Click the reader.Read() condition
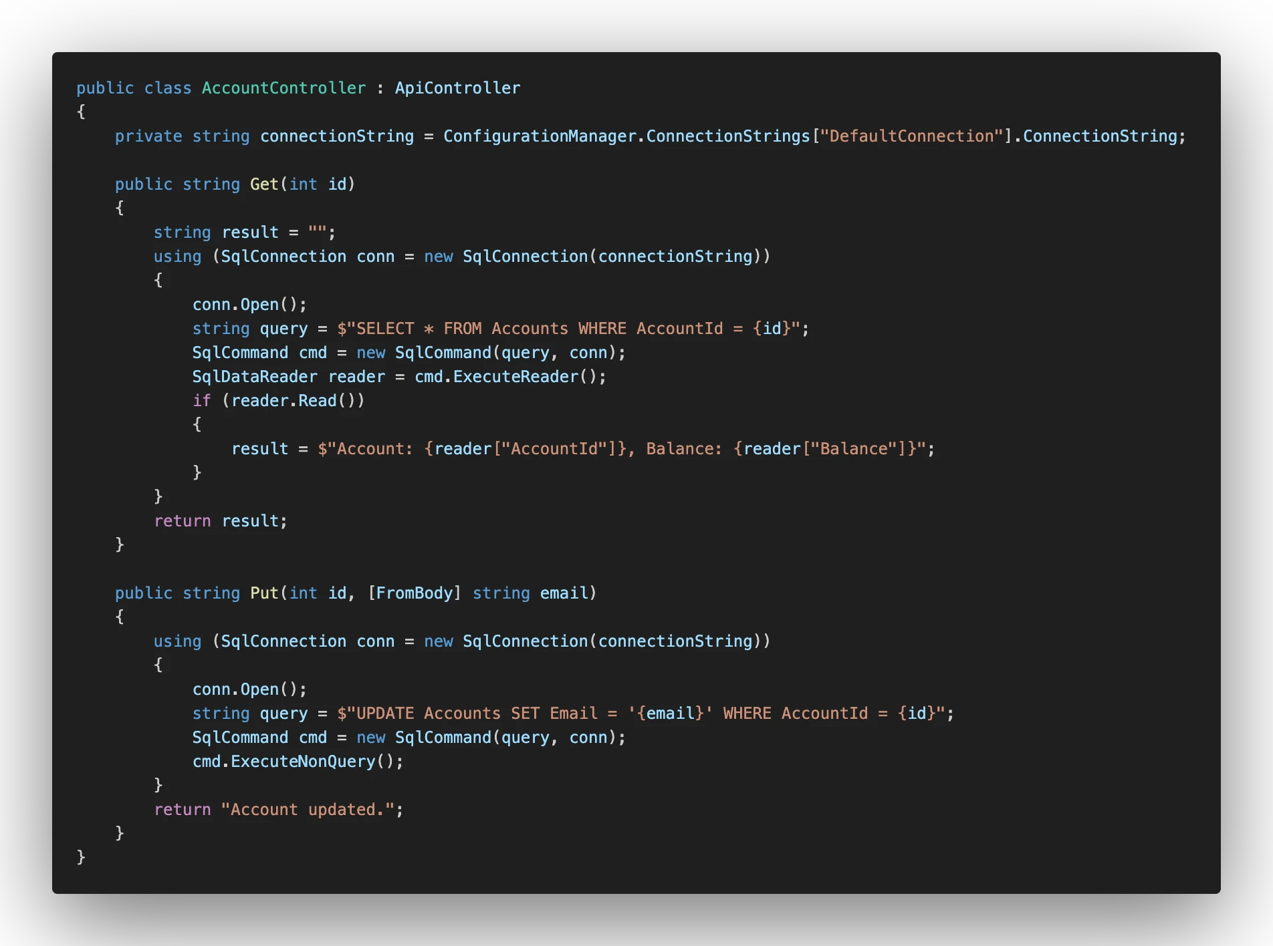 point(294,400)
